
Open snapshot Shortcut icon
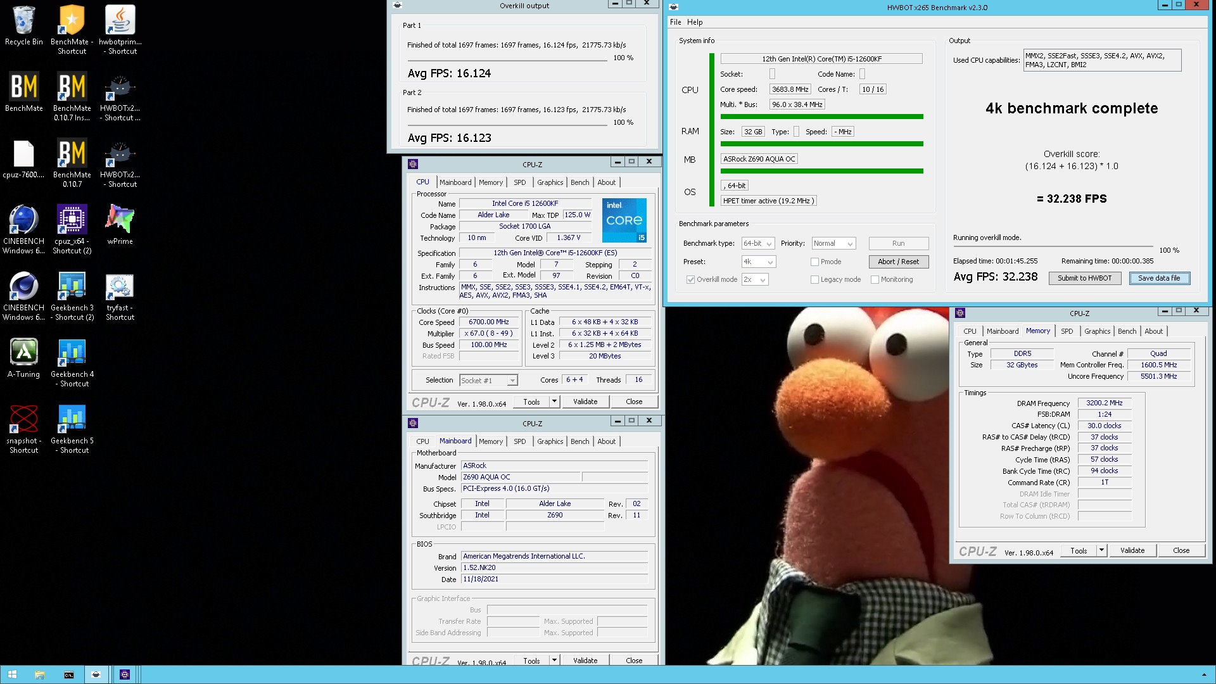24,429
